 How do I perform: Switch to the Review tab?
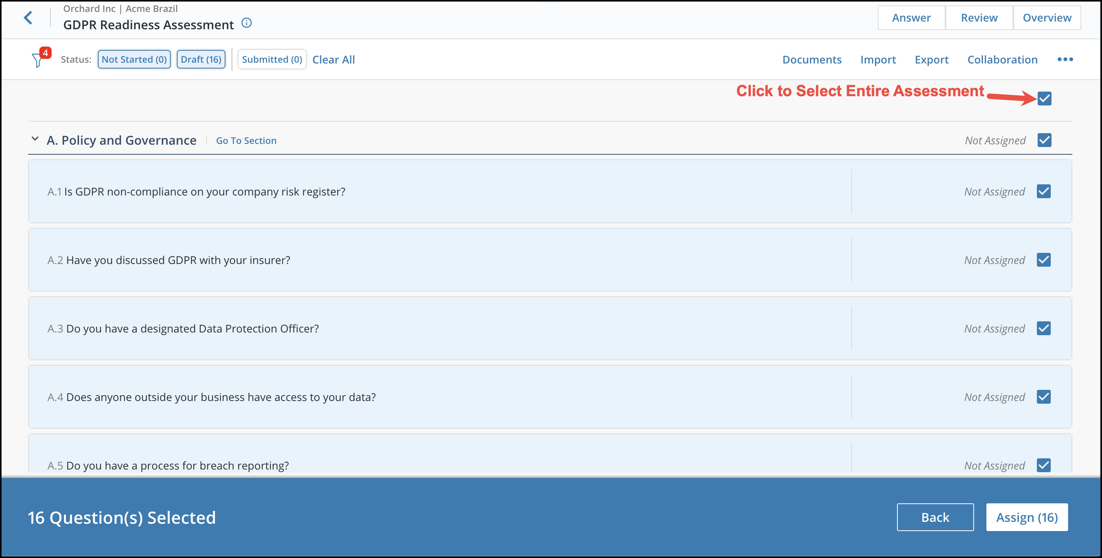pyautogui.click(x=979, y=17)
